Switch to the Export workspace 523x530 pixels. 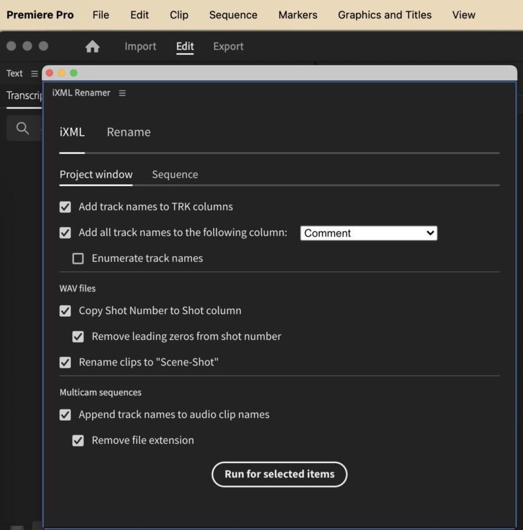point(228,46)
